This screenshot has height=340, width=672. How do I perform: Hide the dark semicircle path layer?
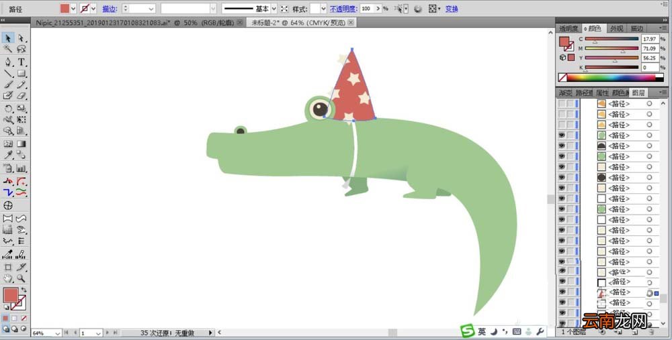(562, 146)
